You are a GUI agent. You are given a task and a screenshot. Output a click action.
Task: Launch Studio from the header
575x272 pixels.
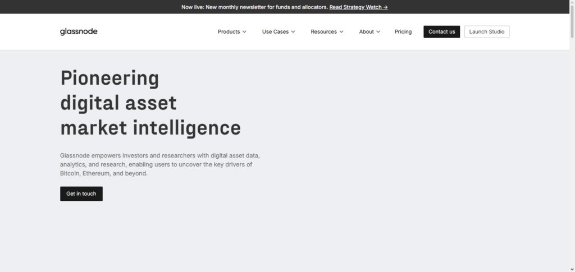487,32
